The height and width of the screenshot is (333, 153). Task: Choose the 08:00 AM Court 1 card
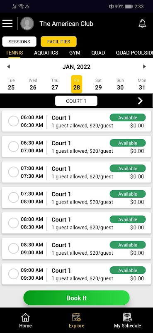76,223
